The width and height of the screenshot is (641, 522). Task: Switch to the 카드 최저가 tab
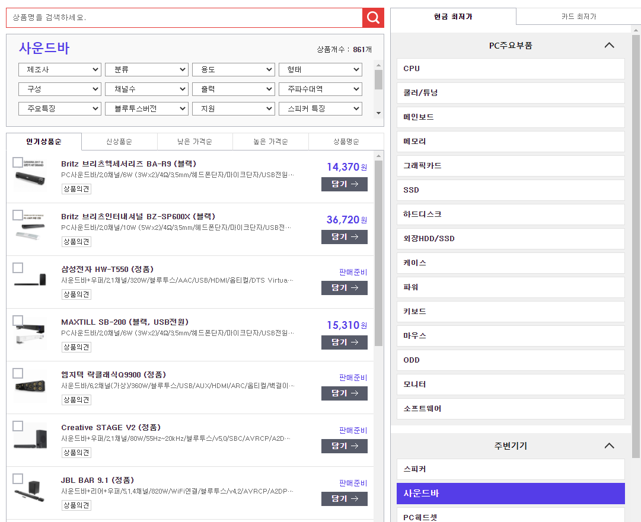579,17
